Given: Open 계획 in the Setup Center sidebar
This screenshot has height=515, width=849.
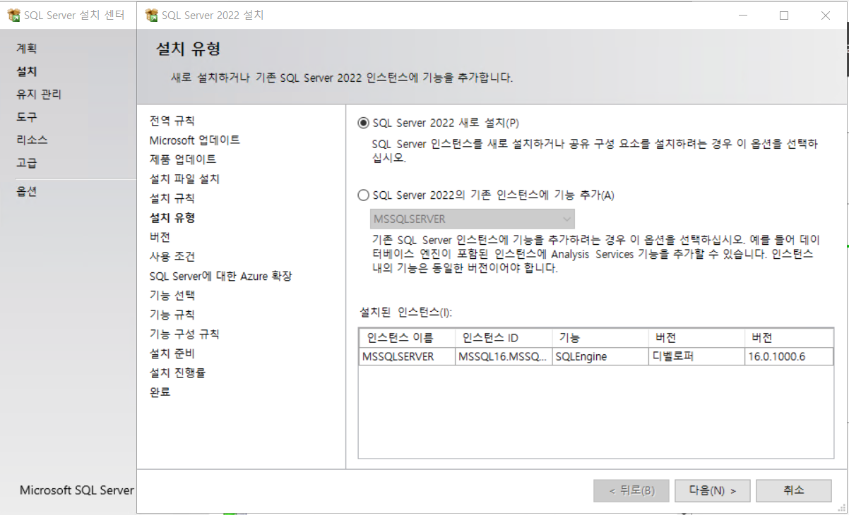Looking at the screenshot, I should tap(27, 49).
